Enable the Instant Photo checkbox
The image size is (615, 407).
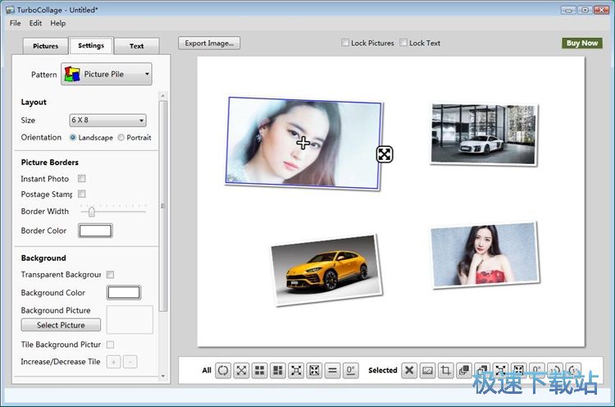click(82, 179)
